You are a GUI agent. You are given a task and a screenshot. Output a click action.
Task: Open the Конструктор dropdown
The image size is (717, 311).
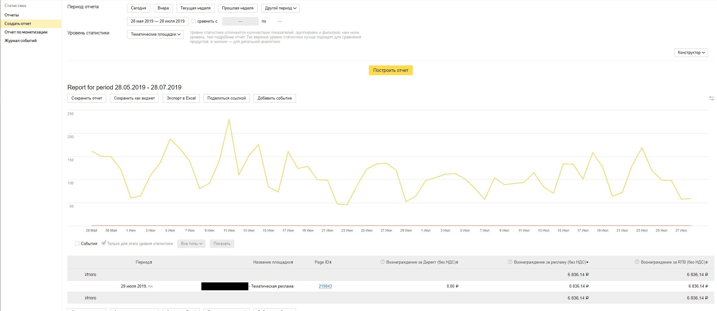click(691, 53)
